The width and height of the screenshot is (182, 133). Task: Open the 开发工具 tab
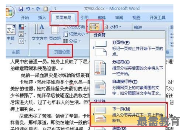click(157, 17)
